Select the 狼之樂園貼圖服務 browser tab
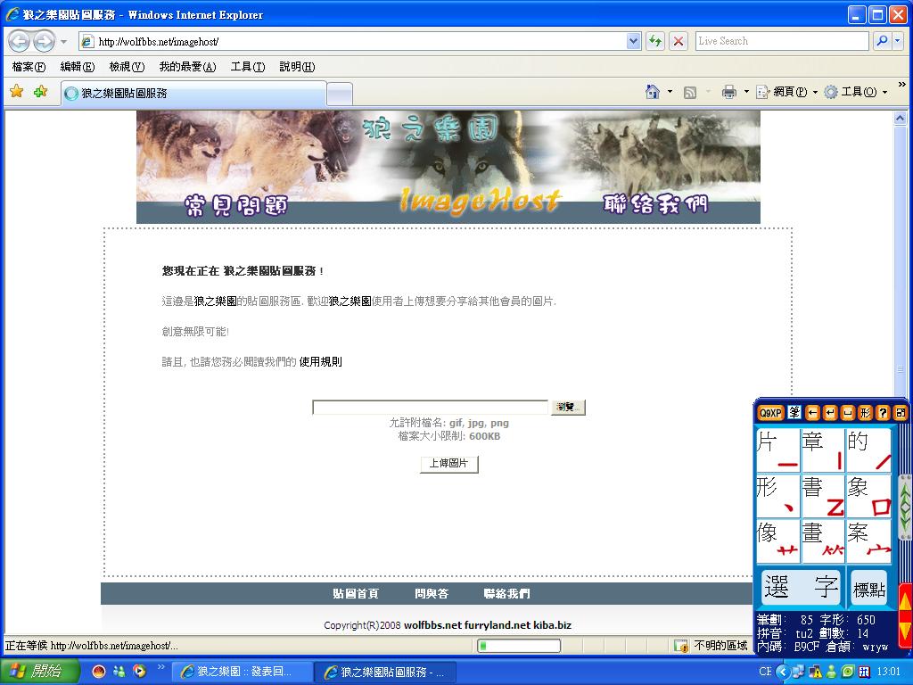Image resolution: width=913 pixels, height=685 pixels. click(193, 94)
